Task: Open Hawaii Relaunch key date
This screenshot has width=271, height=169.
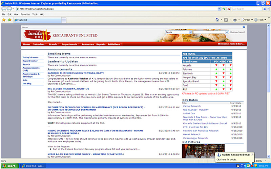Action: coord(191,134)
